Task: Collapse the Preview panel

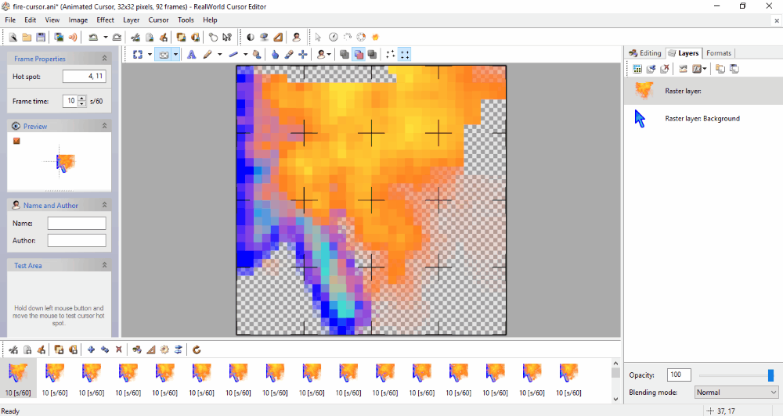Action: click(104, 126)
